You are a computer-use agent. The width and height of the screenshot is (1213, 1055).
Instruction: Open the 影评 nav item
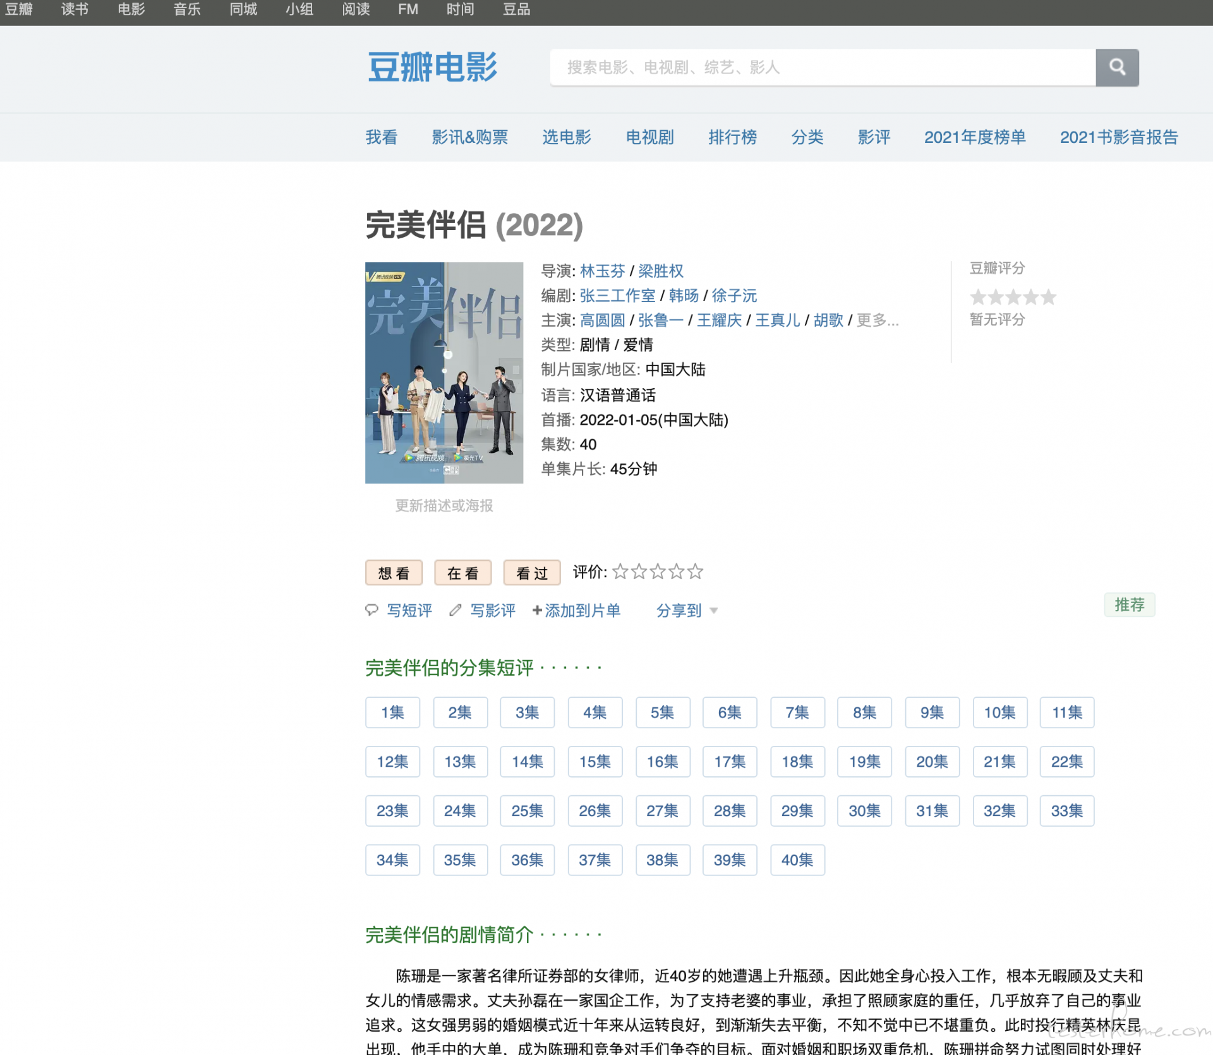pos(874,137)
